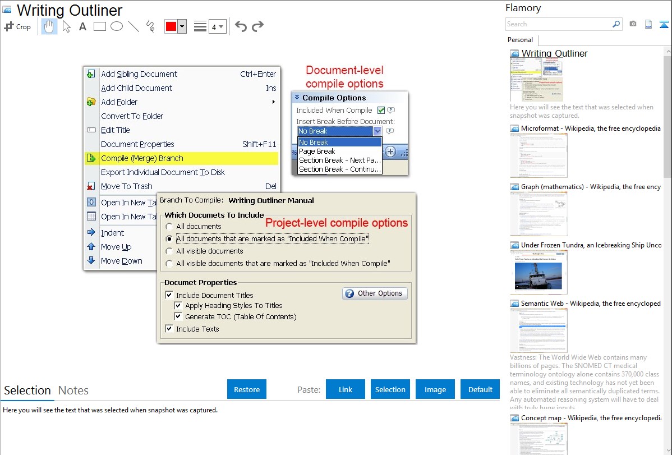Toggle Generate TOC checkbox

(178, 317)
